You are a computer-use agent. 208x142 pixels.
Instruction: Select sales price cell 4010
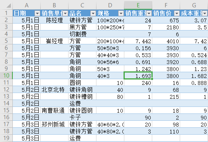[166, 41]
